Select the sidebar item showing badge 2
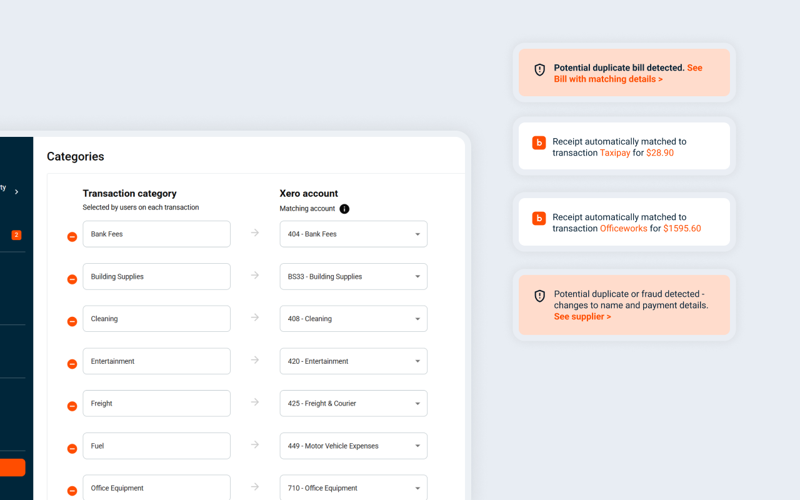800x500 pixels. tap(16, 235)
